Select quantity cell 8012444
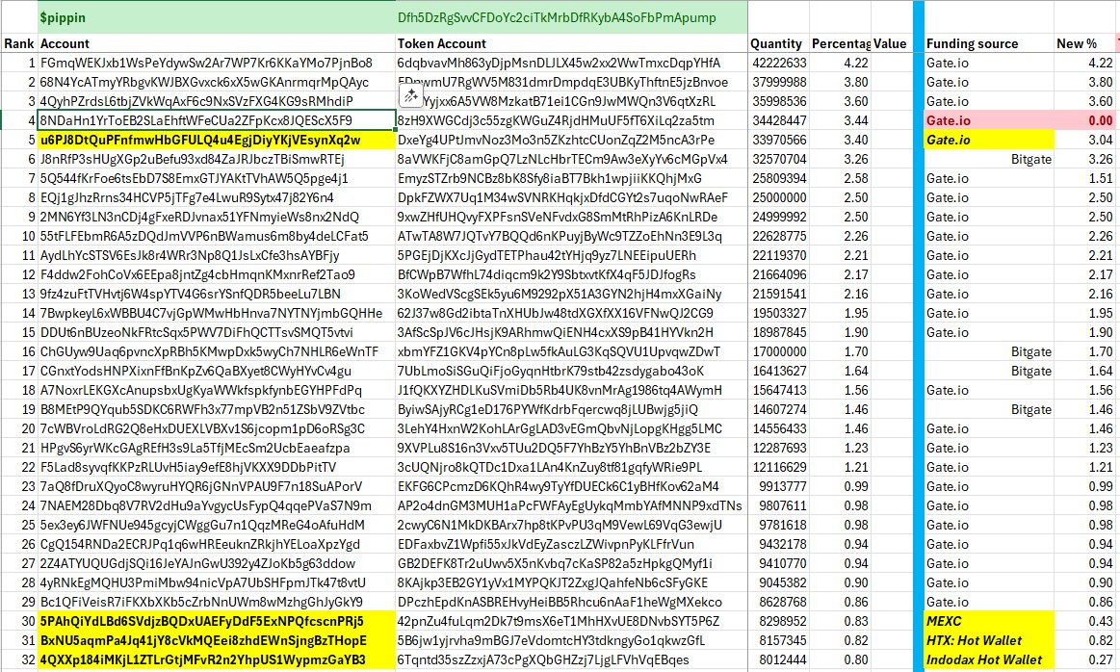This screenshot has width=1120, height=672. [778, 660]
